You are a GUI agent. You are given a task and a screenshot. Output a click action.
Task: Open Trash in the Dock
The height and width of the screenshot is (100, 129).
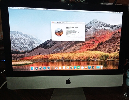(102, 67)
